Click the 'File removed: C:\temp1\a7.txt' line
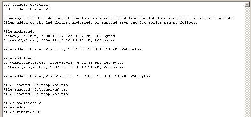Viewport: 251px width, 117px height. (35, 94)
